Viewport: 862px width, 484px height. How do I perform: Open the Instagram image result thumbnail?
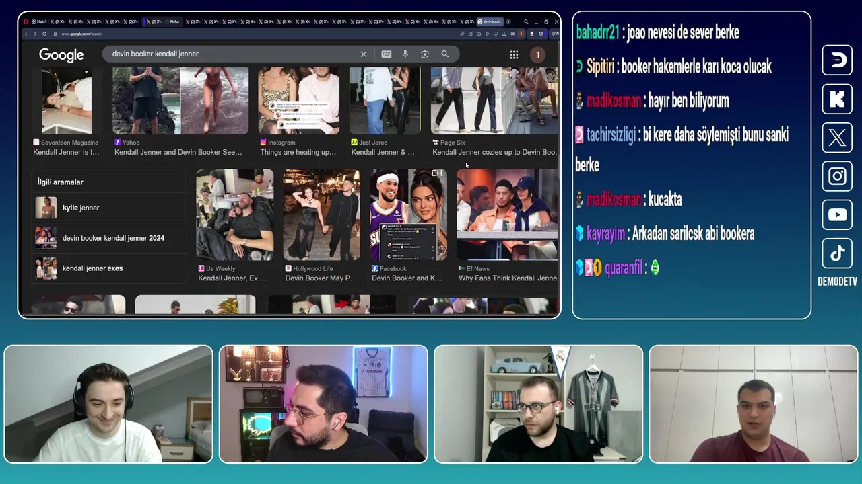[x=299, y=101]
